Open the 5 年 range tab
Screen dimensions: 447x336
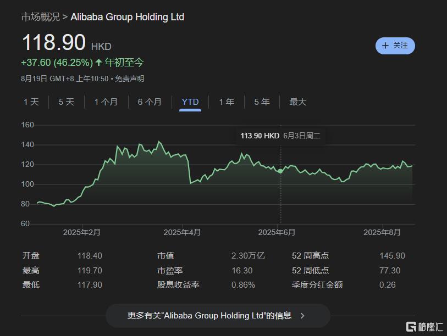262,102
